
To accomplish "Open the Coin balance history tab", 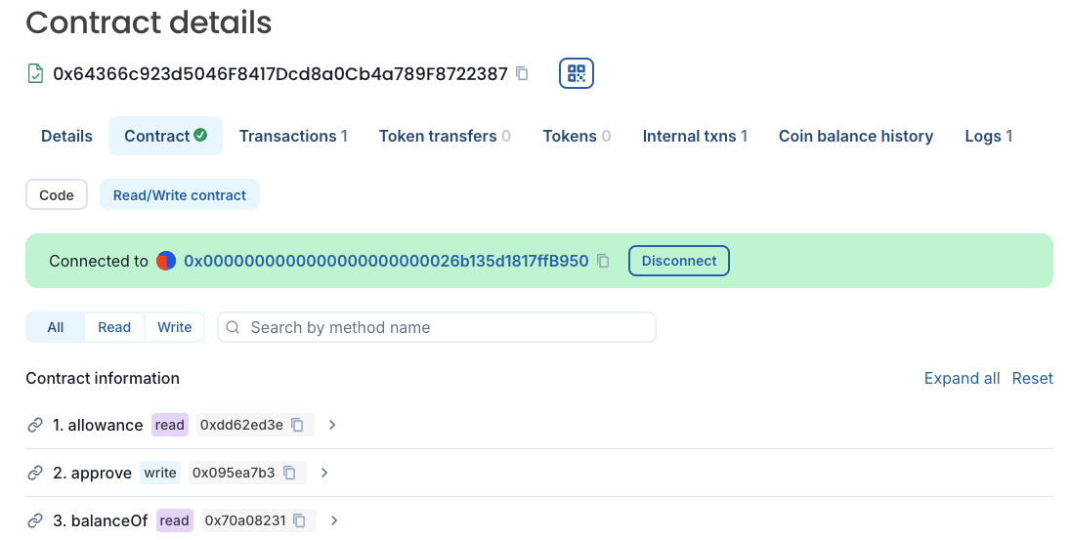I will point(855,136).
